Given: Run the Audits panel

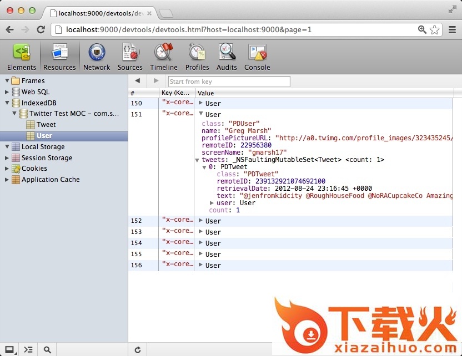Looking at the screenshot, I should 227,57.
